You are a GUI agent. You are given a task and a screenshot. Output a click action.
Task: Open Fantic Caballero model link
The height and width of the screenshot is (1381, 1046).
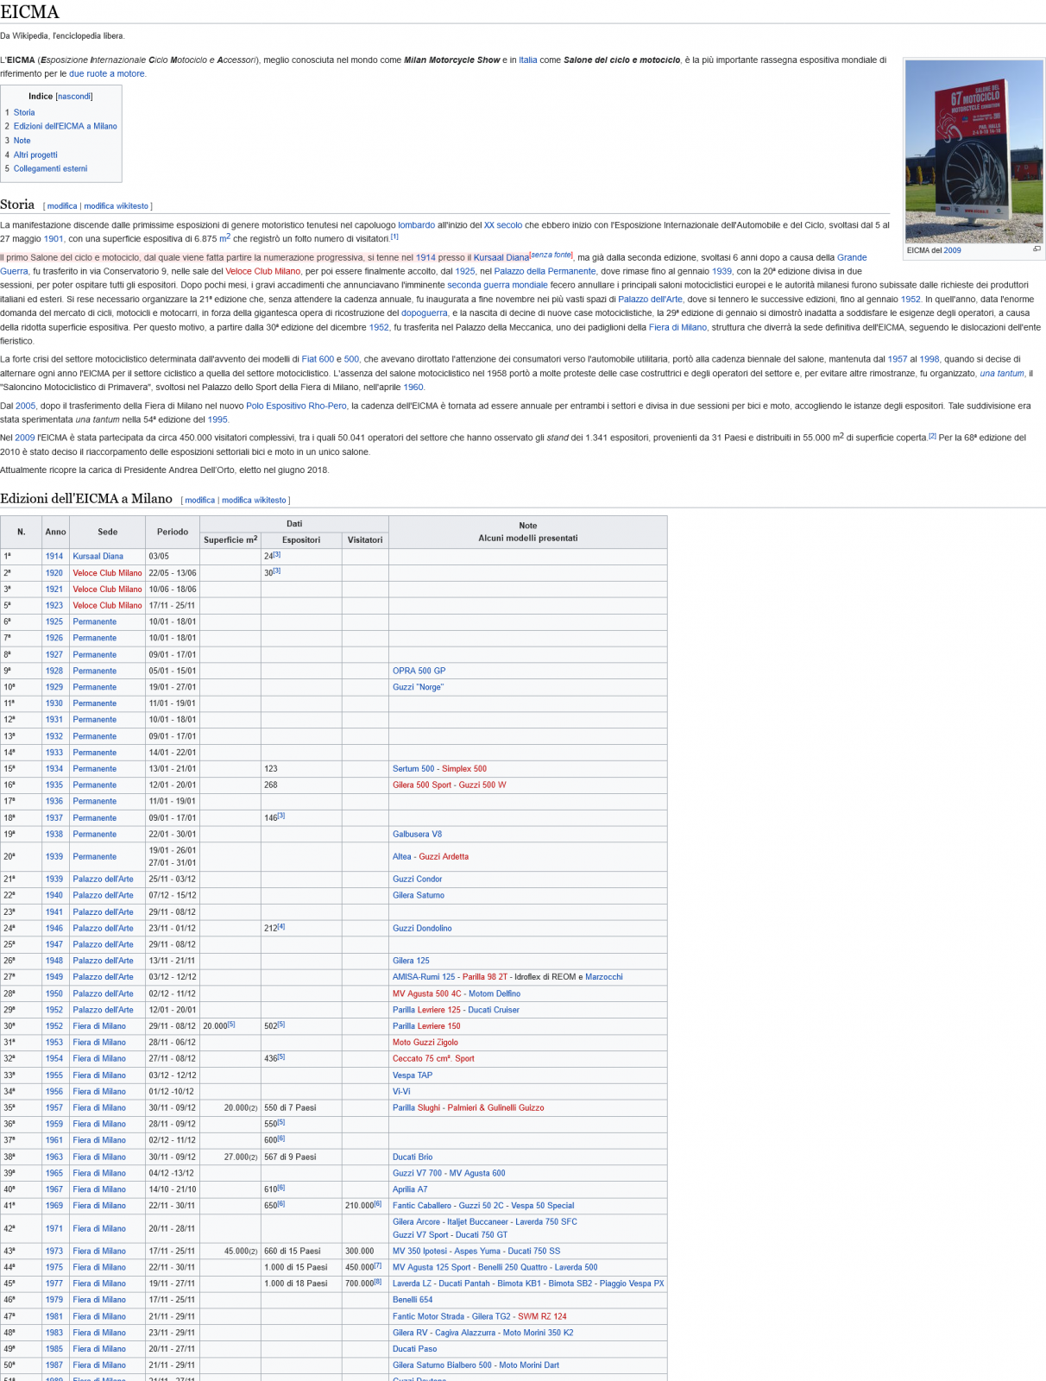(422, 1206)
